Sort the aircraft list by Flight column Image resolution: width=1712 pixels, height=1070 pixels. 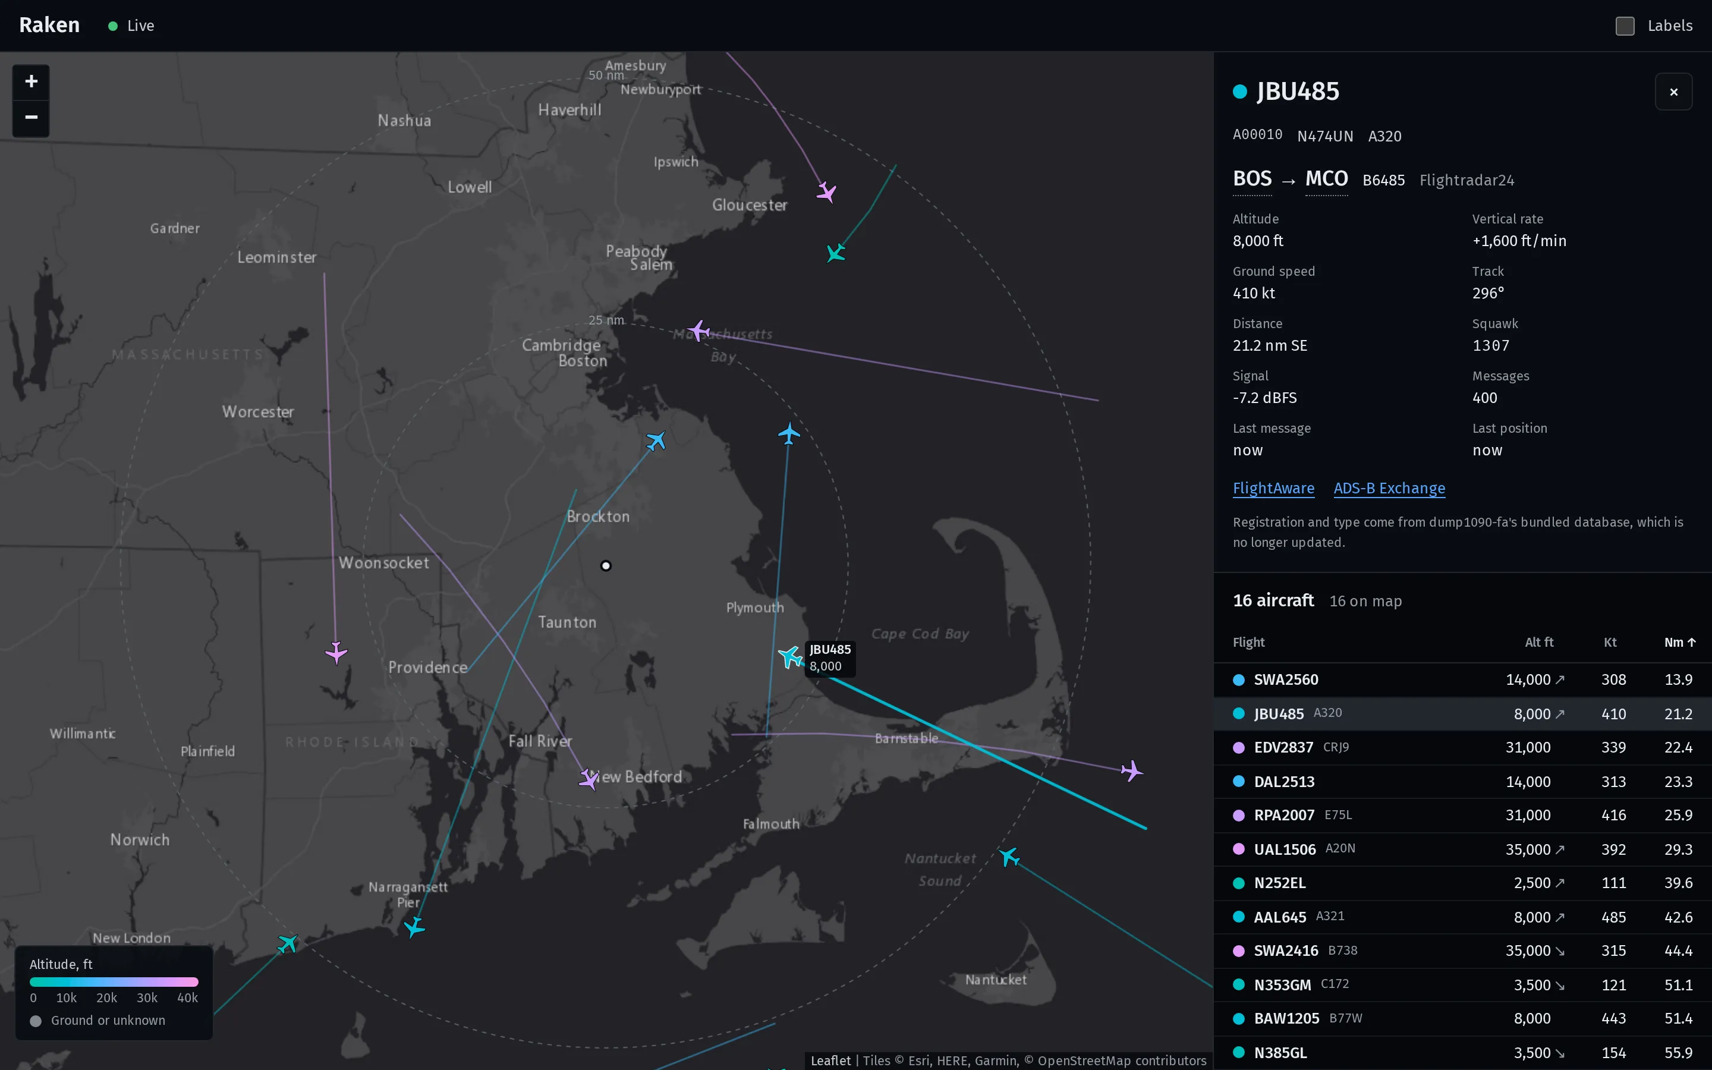pyautogui.click(x=1248, y=643)
